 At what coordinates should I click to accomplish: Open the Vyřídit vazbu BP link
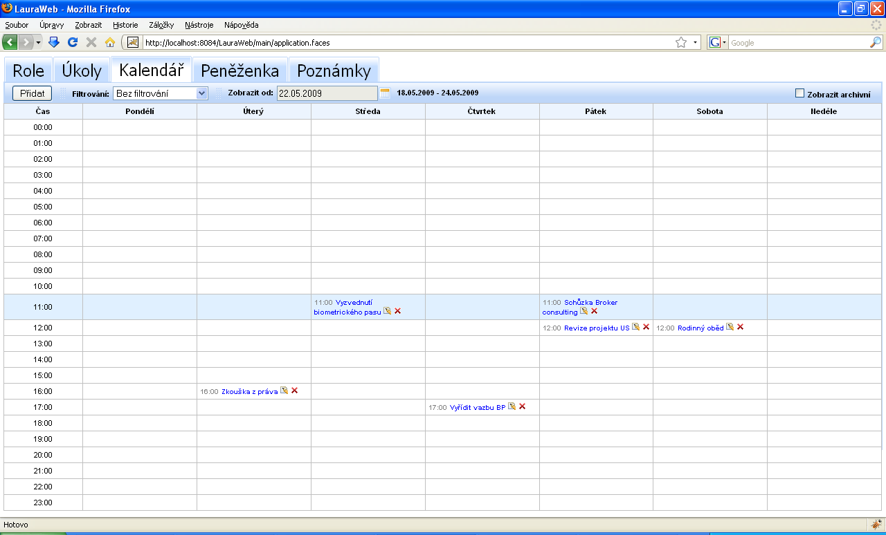pyautogui.click(x=478, y=407)
